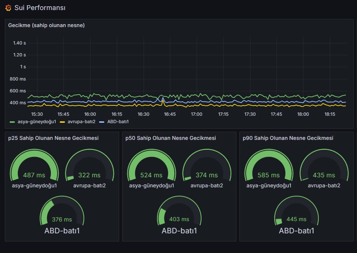Image resolution: width=357 pixels, height=253 pixels.
Task: Click the 376 ms gauge in p25 panel
Action: (x=62, y=210)
